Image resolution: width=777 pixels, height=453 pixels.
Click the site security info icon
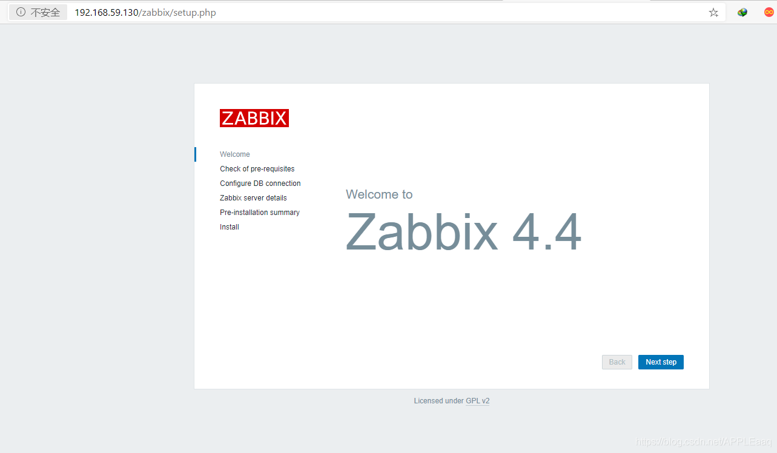pos(21,12)
